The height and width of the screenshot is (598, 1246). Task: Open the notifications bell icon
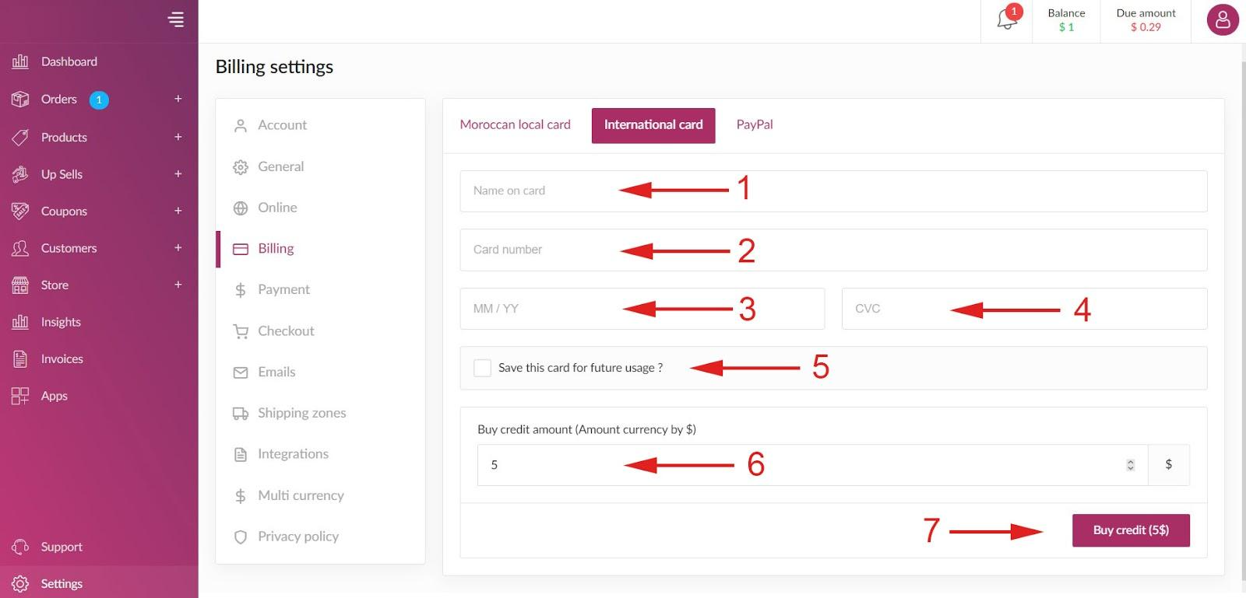[1006, 19]
